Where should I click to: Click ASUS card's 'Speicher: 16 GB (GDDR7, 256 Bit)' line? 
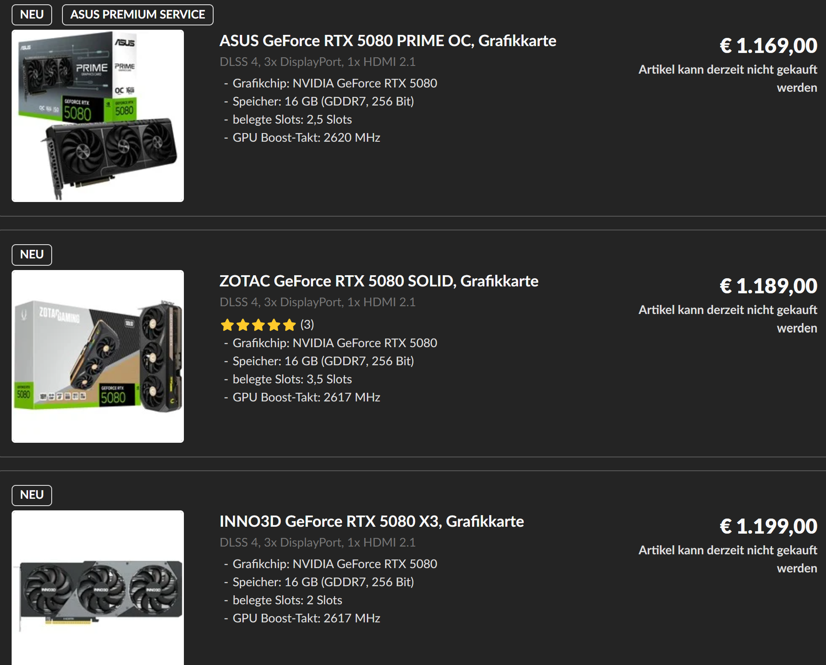[x=323, y=102]
